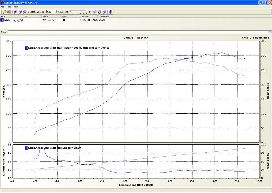Click the blue four-pane icon ending the toolbar
272x193 pixels.
point(111,12)
